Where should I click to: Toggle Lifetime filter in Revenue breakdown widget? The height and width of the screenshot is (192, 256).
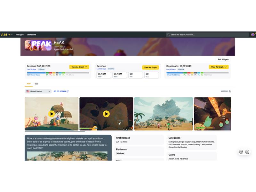[x=42, y=69]
